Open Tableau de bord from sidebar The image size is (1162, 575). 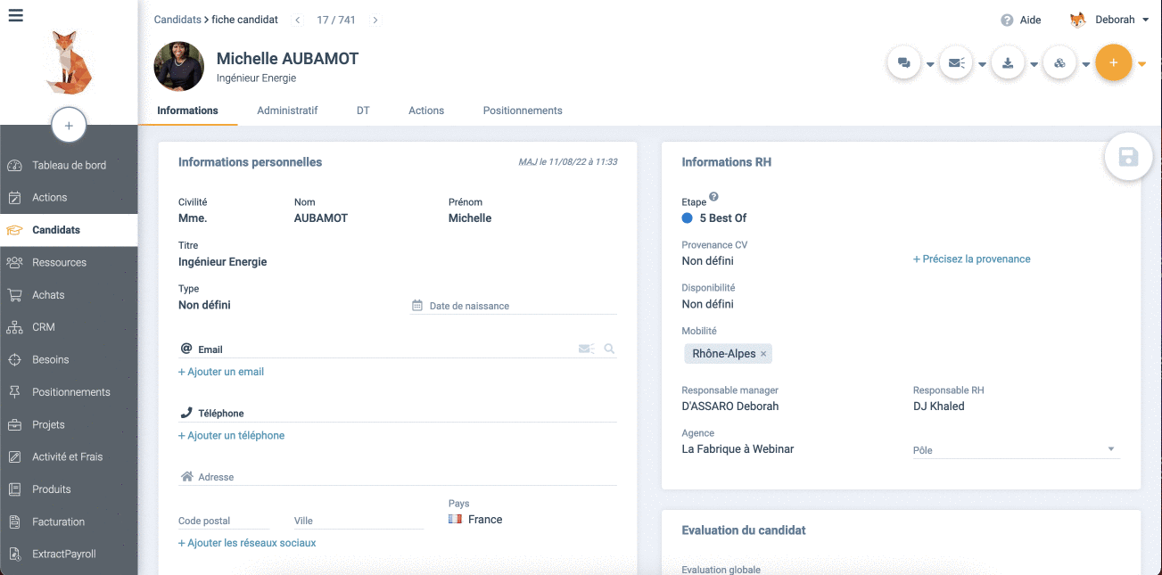(x=69, y=165)
